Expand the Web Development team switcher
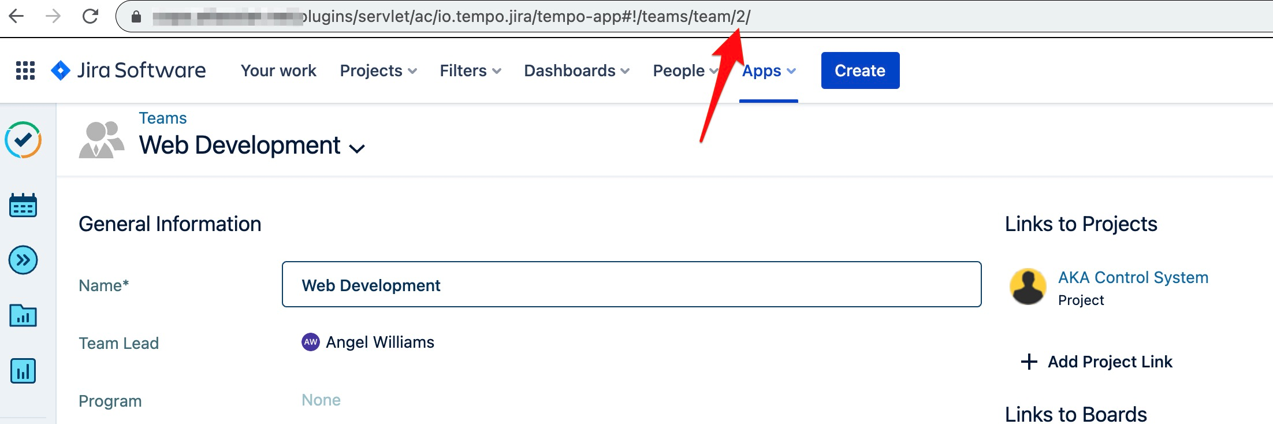The height and width of the screenshot is (424, 1273). click(357, 148)
